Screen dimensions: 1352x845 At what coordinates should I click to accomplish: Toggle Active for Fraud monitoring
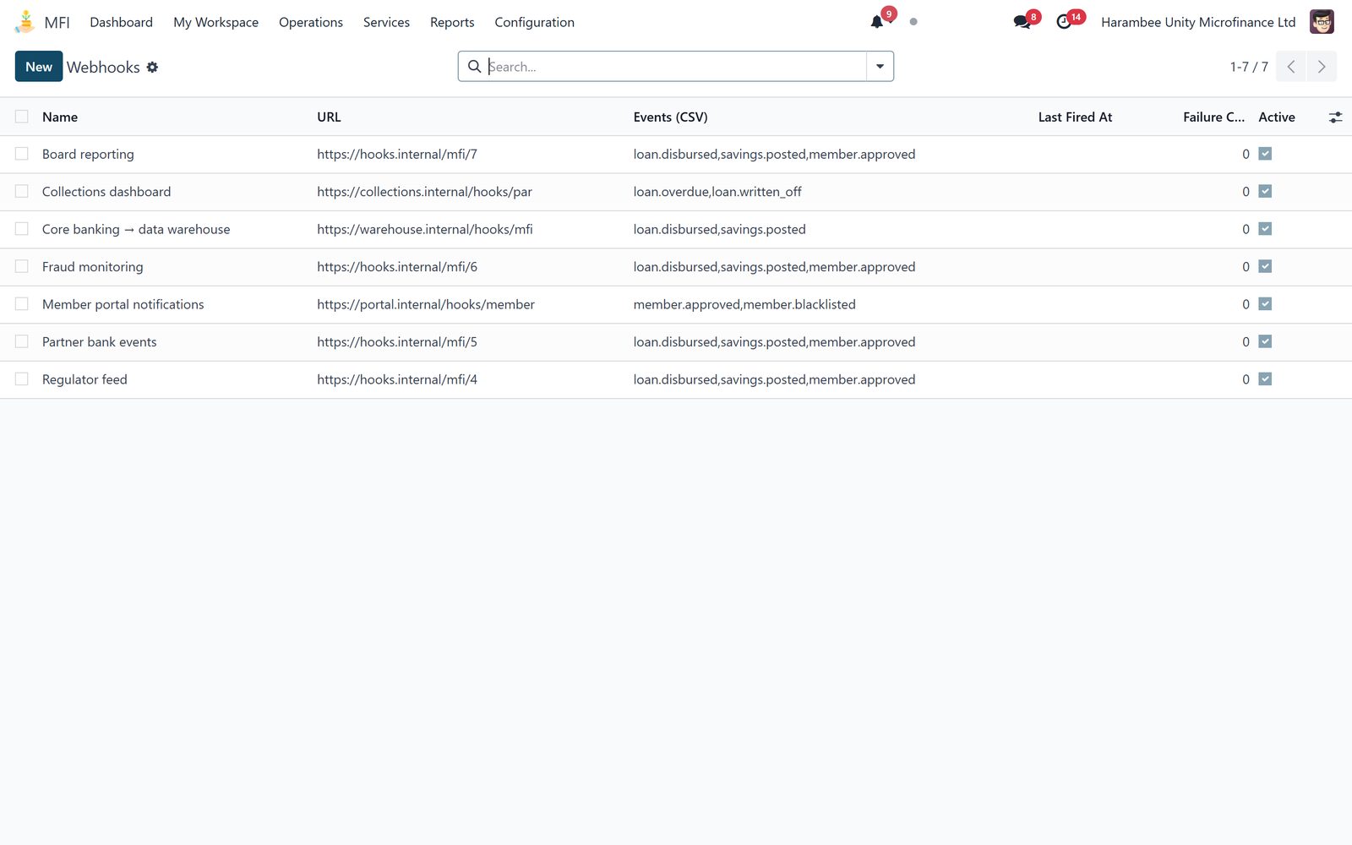(x=1265, y=266)
